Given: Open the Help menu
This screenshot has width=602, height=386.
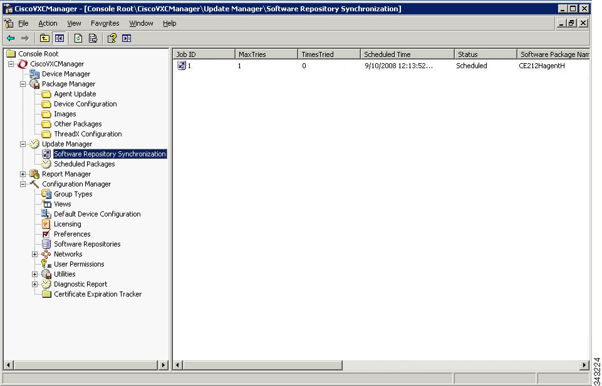Looking at the screenshot, I should tap(169, 23).
